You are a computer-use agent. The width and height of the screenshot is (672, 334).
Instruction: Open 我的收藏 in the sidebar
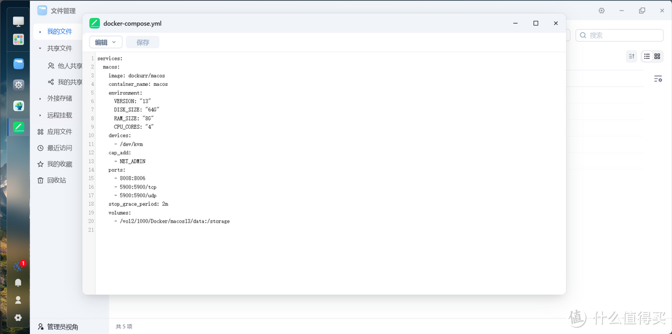click(x=54, y=164)
